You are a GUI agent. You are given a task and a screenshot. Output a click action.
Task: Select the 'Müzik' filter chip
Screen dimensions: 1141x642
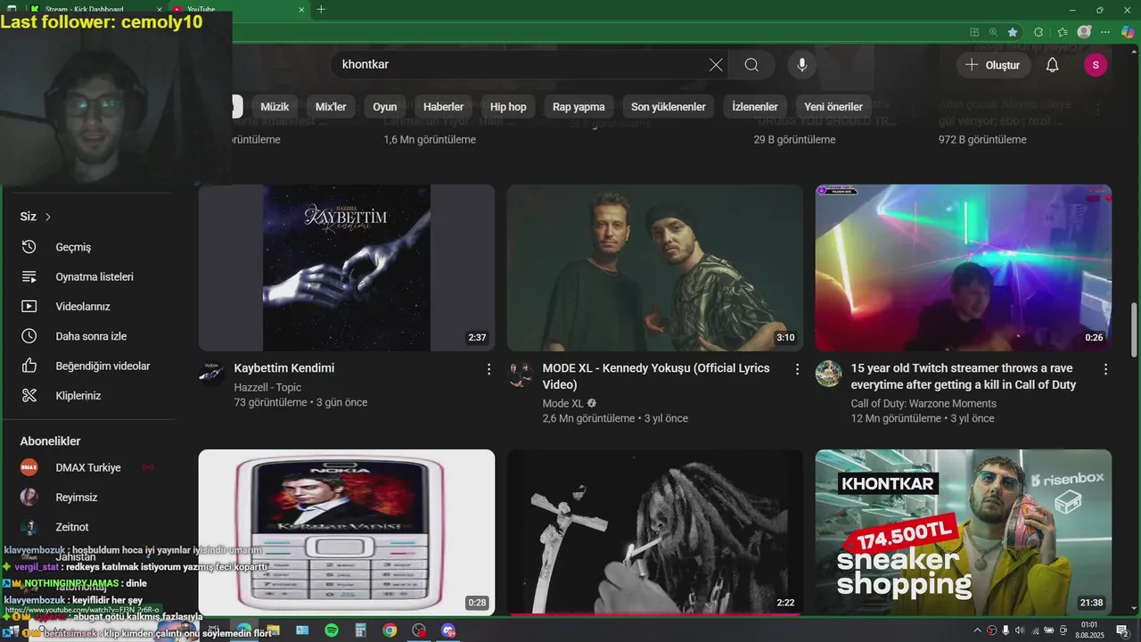275,107
